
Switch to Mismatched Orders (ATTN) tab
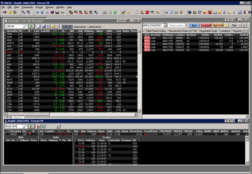click(183, 31)
